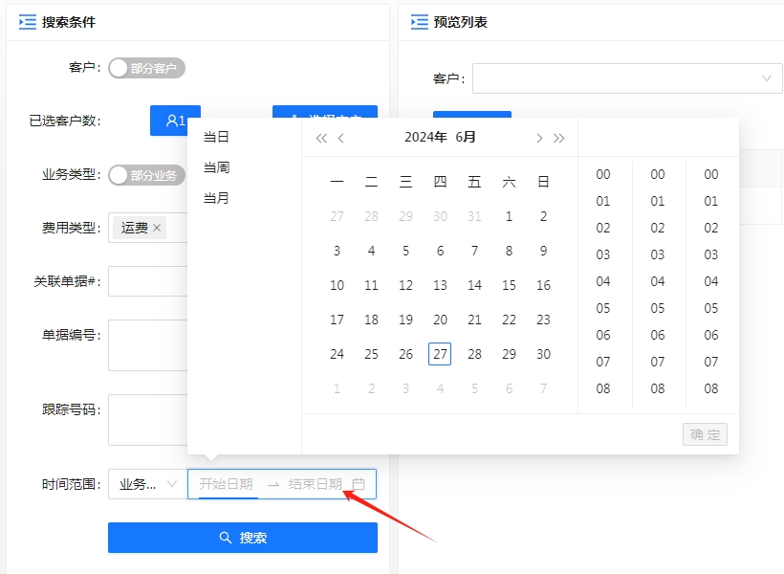Click the 结束日期 end date input
Image resolution: width=784 pixels, height=574 pixels.
click(x=315, y=484)
